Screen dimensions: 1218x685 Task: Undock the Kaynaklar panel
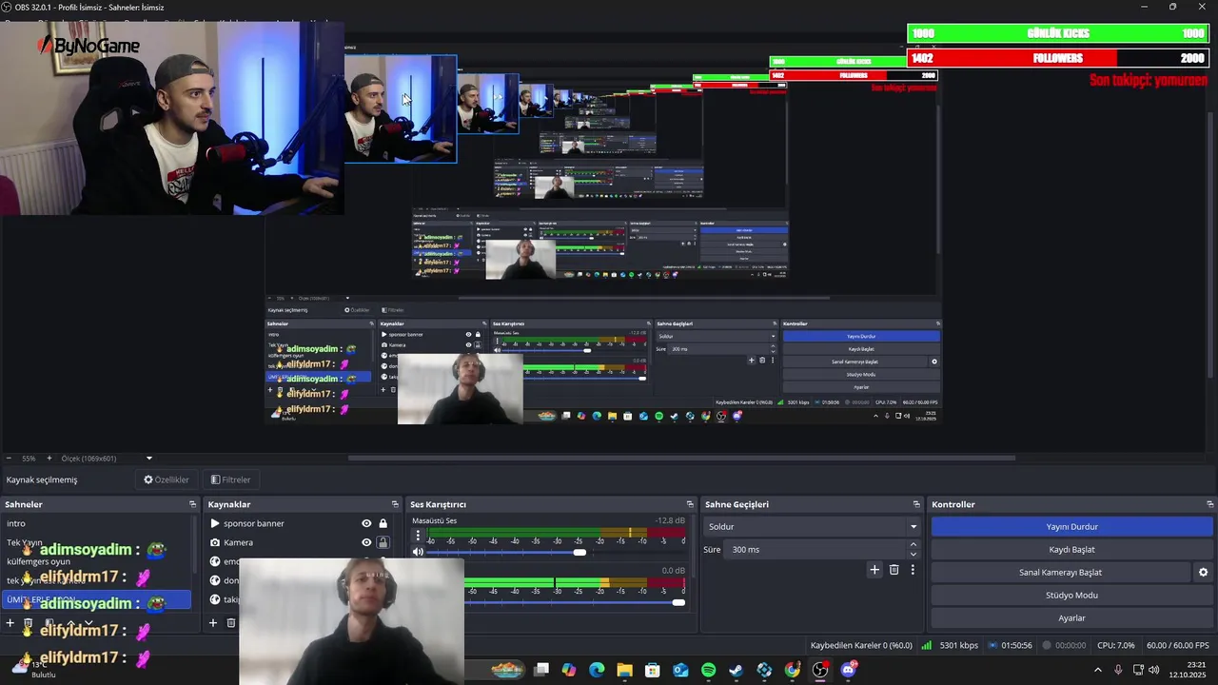[395, 504]
